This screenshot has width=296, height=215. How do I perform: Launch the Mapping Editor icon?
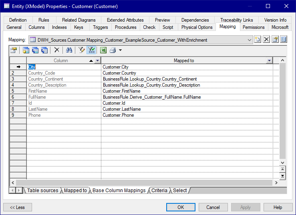(284, 40)
